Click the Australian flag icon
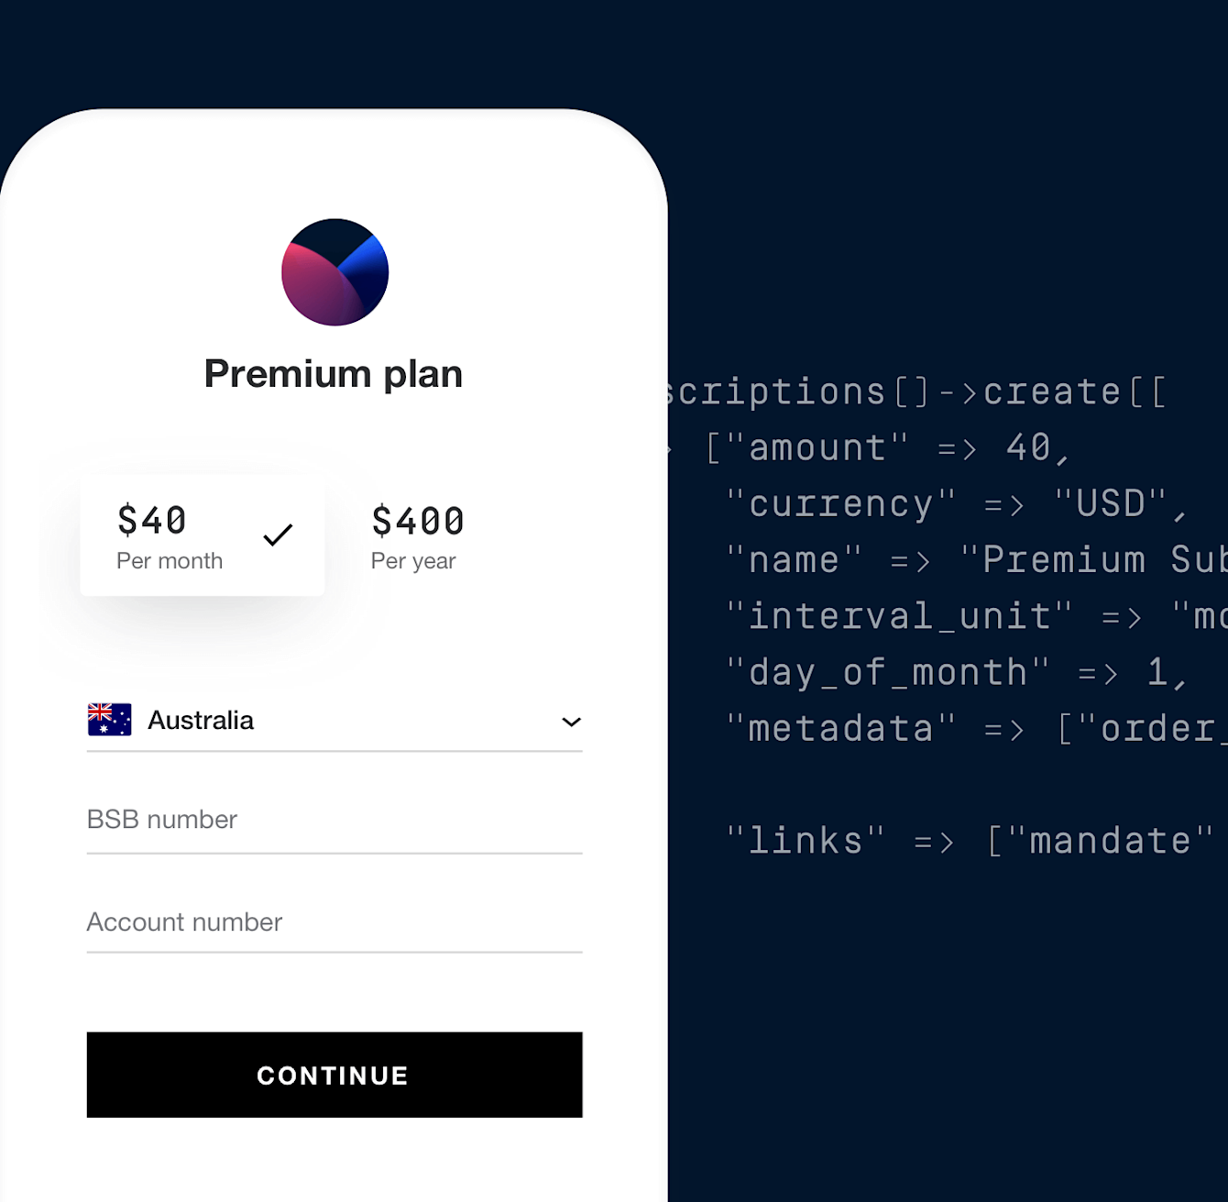 point(107,721)
